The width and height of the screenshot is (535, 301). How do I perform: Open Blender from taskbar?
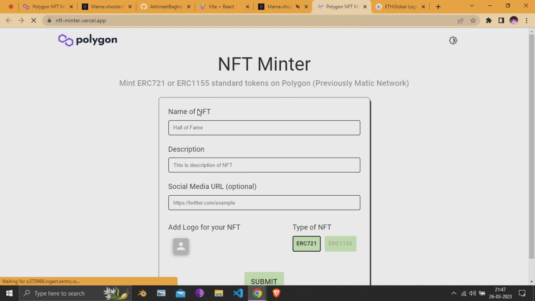(142, 293)
